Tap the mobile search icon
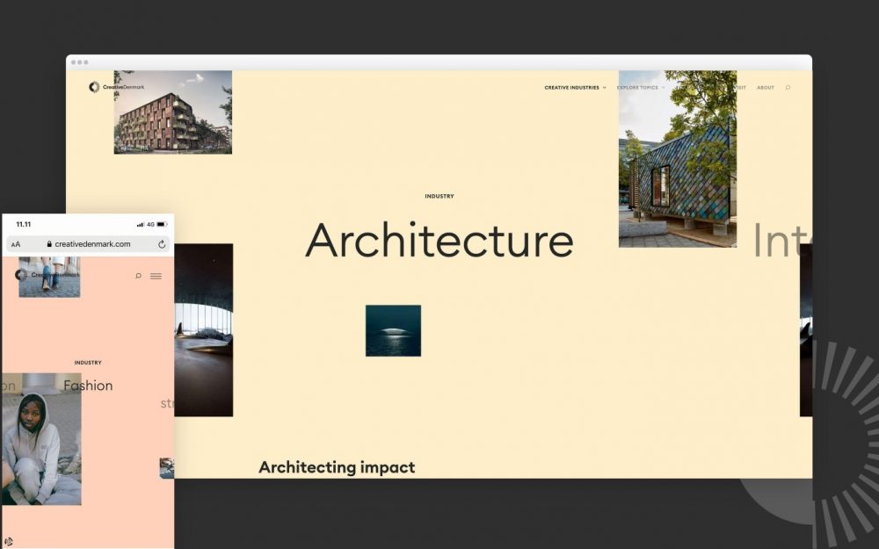The height and width of the screenshot is (549, 879). [x=138, y=276]
